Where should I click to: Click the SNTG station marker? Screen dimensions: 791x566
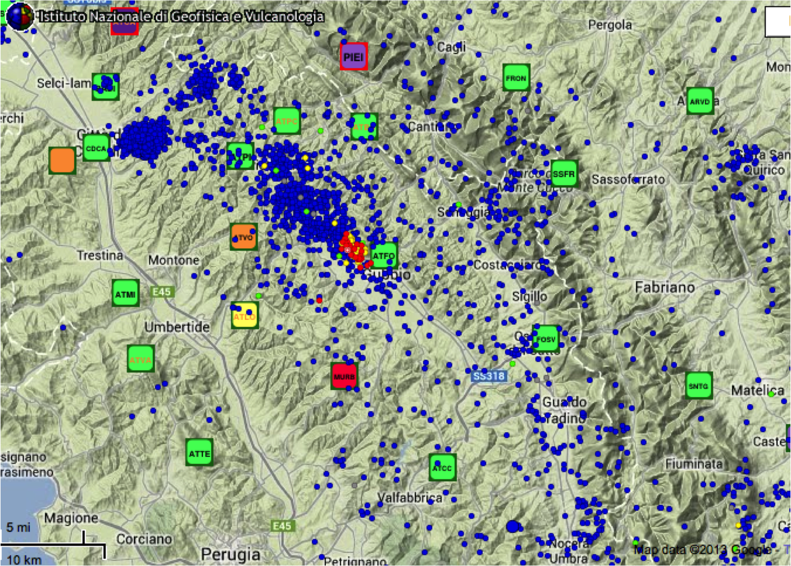698,386
